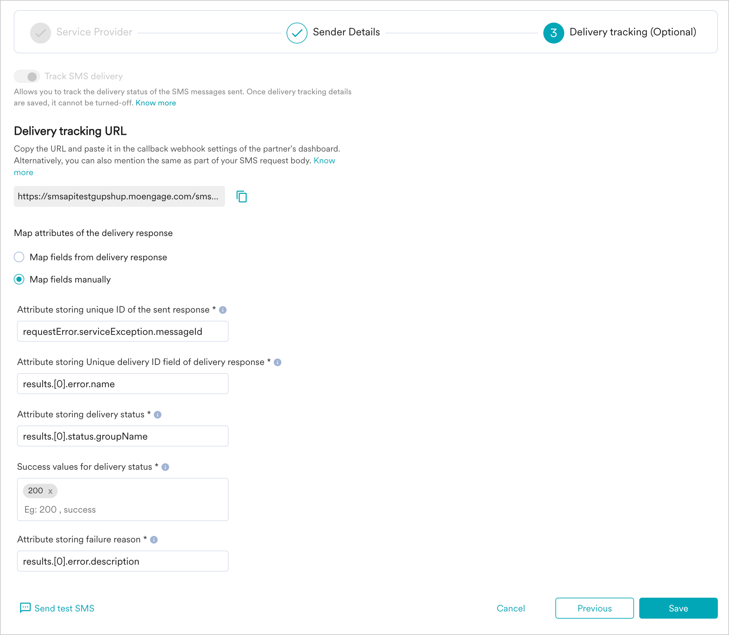Go to the Delivery tracking step
The height and width of the screenshot is (635, 729).
tap(553, 32)
